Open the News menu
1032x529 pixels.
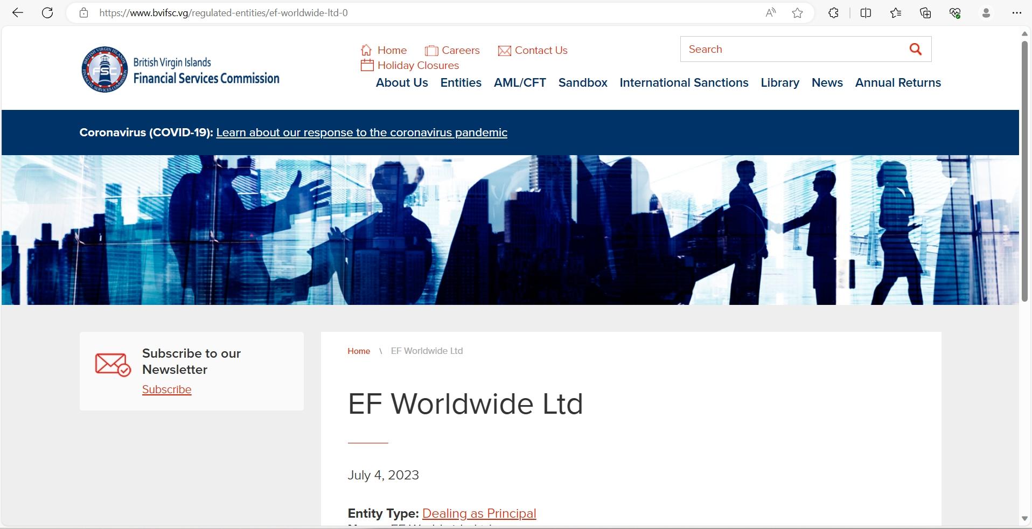point(827,83)
